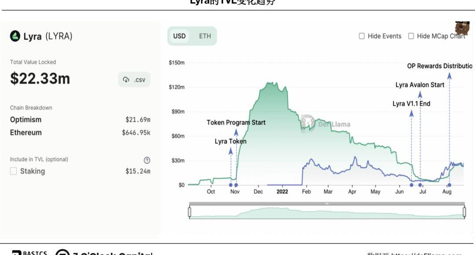Image resolution: width=475 pixels, height=255 pixels.
Task: Check the Hide MCap Chart box
Action: pyautogui.click(x=411, y=36)
